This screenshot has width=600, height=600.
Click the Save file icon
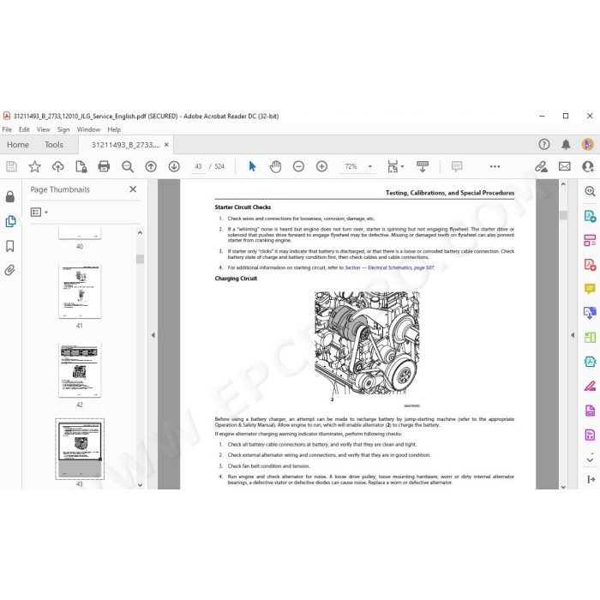click(11, 166)
